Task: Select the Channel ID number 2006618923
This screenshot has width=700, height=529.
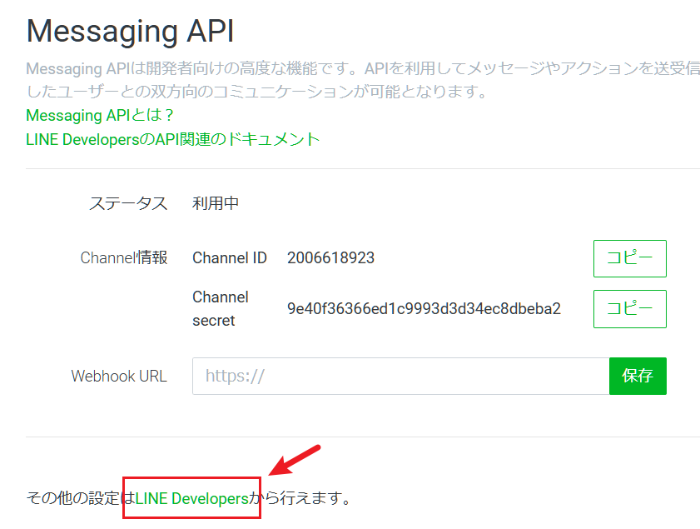Action: tap(331, 258)
